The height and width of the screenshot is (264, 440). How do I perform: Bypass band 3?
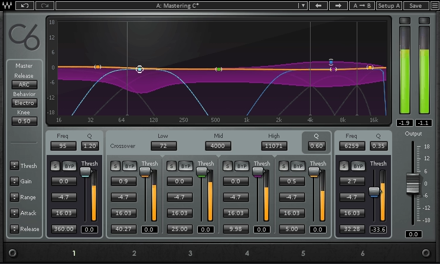(x=185, y=166)
